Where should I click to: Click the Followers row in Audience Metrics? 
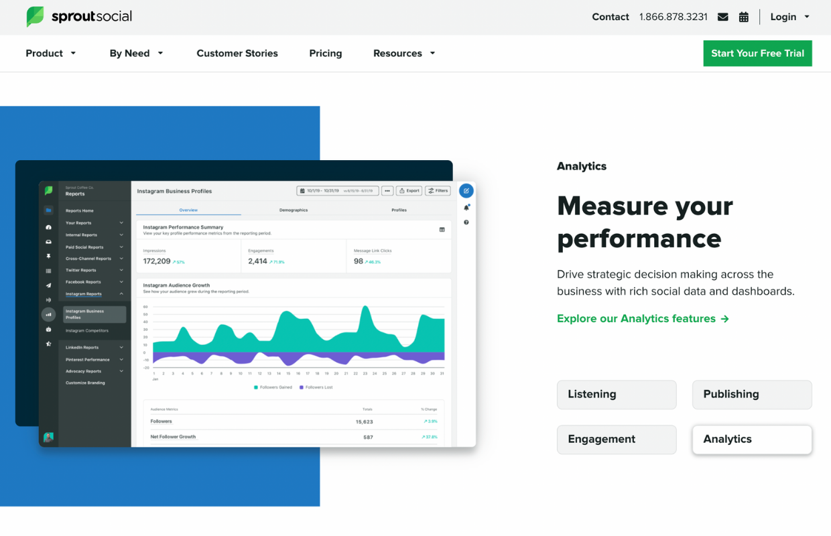point(294,421)
